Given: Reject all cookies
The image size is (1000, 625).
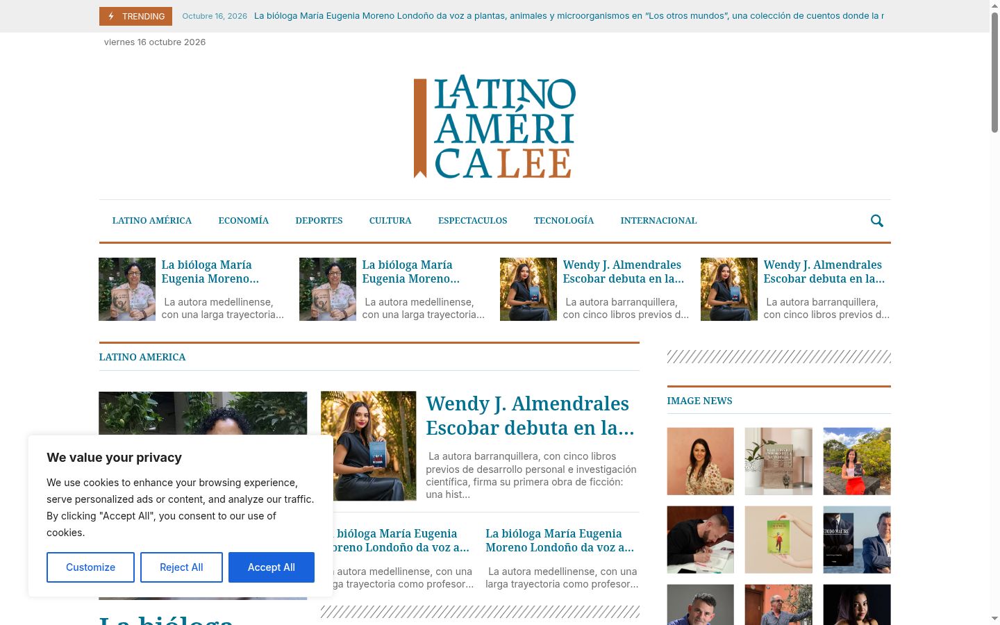Looking at the screenshot, I should tap(181, 567).
